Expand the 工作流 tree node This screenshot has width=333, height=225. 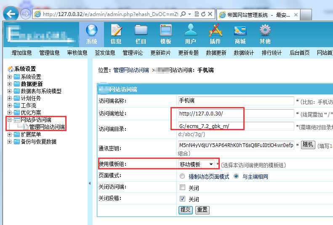pos(9,105)
